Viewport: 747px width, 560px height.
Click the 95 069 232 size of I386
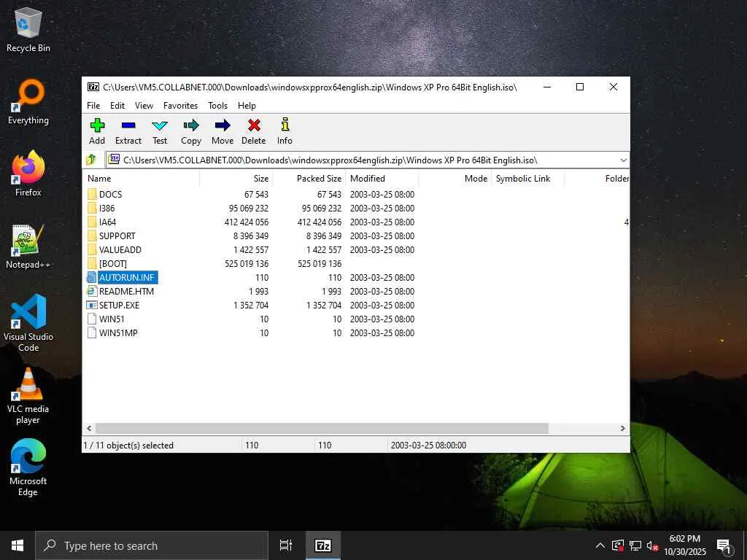249,209
